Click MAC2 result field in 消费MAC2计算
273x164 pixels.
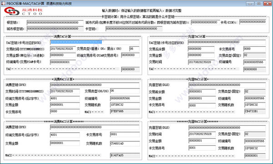[125, 155]
